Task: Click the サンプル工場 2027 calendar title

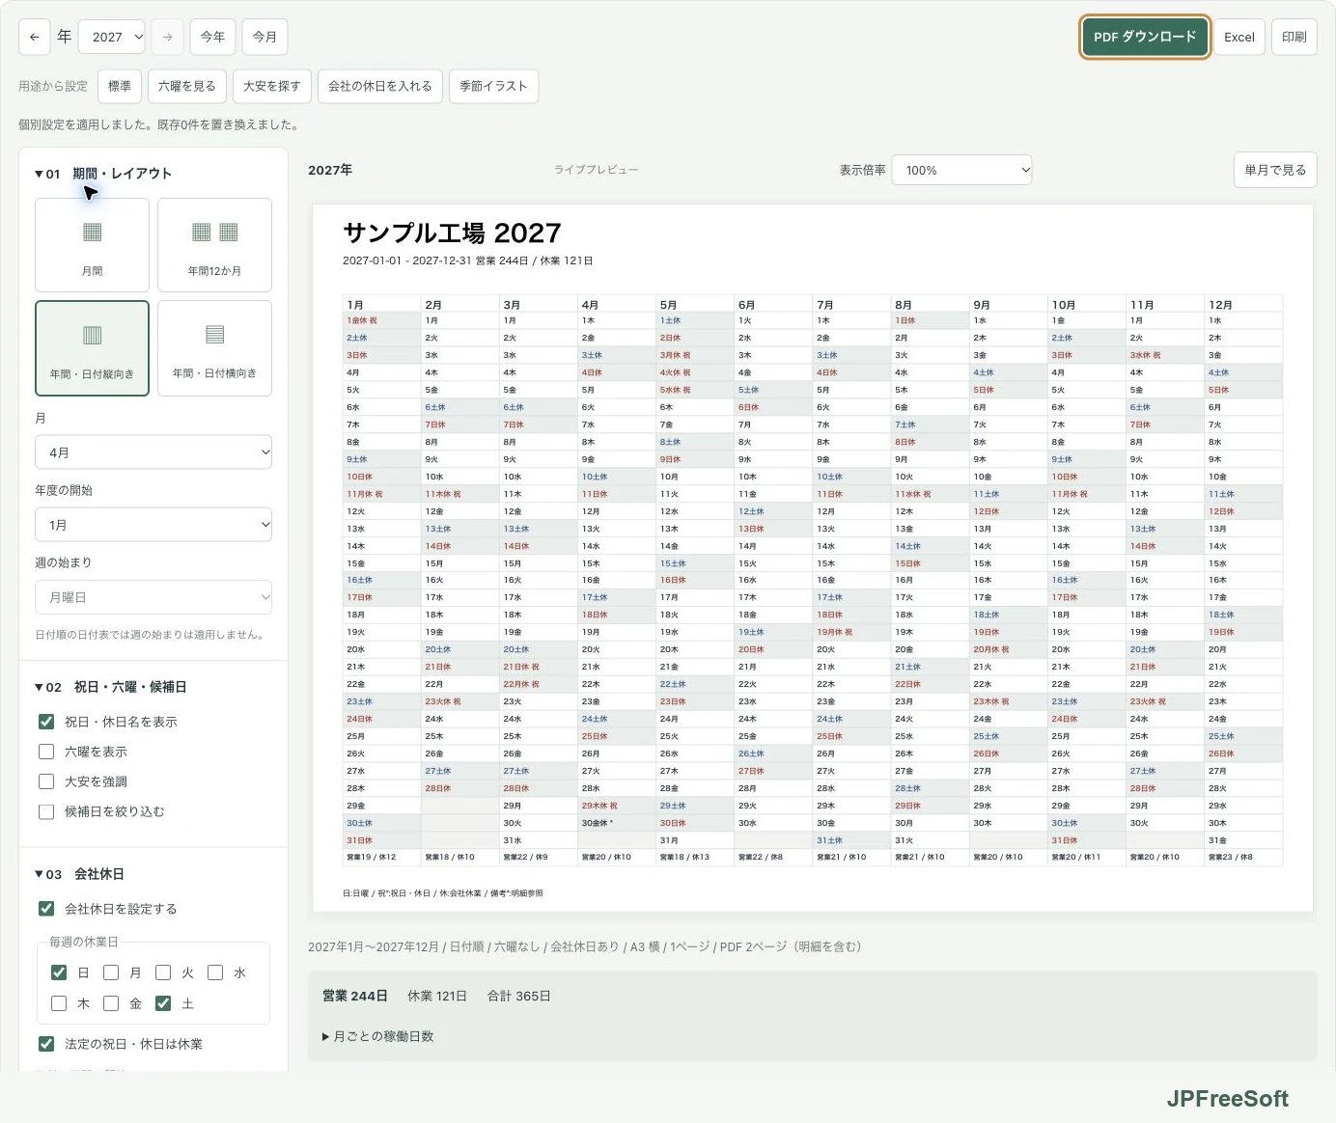Action: coord(452,233)
